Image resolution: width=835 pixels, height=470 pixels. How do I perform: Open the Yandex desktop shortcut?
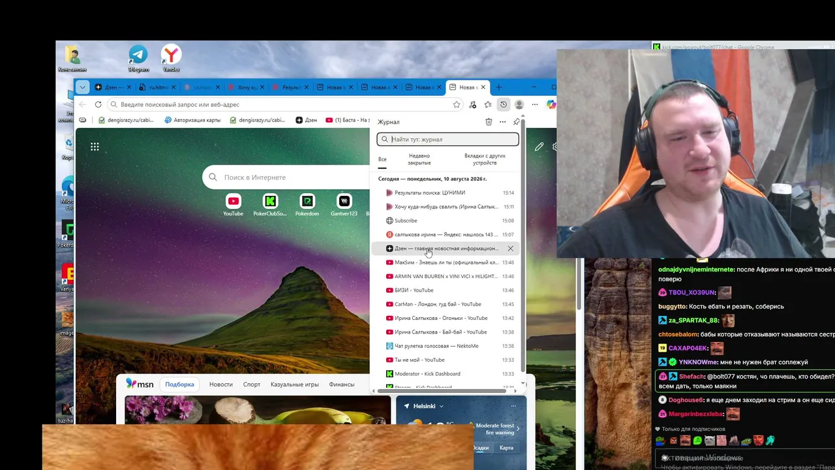coord(171,57)
